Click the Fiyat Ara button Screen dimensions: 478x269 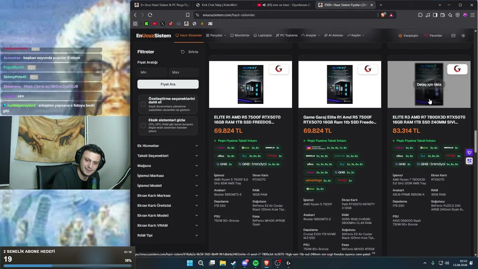(x=168, y=84)
